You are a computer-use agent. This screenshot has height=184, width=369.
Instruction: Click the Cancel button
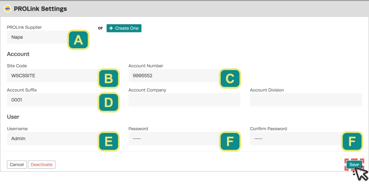[x=17, y=164]
